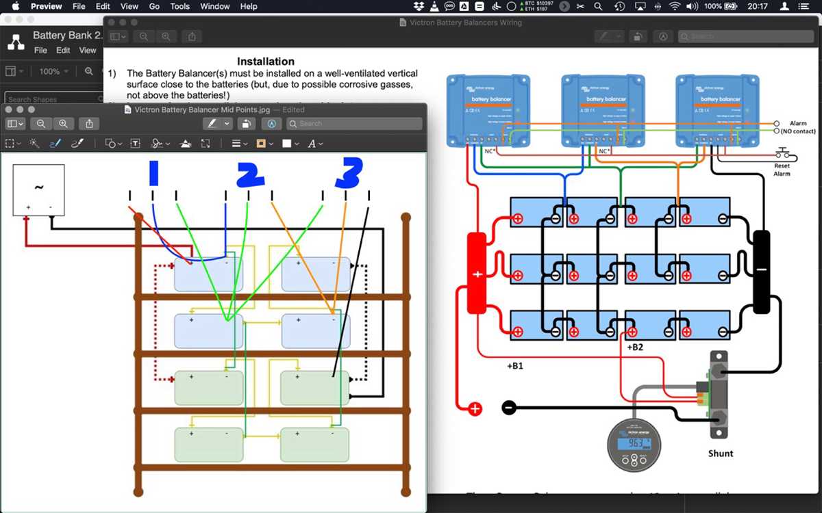Expand selection tool type dropdown arrow

pos(18,144)
